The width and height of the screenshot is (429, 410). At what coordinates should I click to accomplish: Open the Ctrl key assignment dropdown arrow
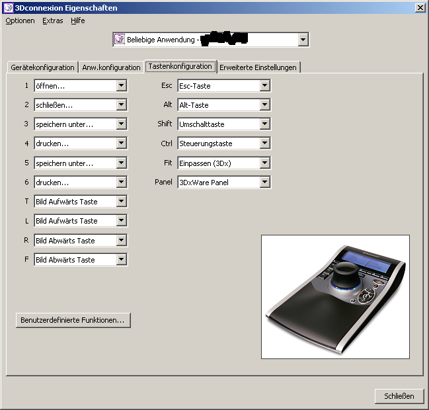(264, 143)
